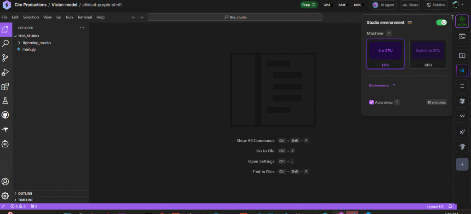Expand the .lightning_studio folder
The height and width of the screenshot is (214, 471).
pyautogui.click(x=36, y=43)
